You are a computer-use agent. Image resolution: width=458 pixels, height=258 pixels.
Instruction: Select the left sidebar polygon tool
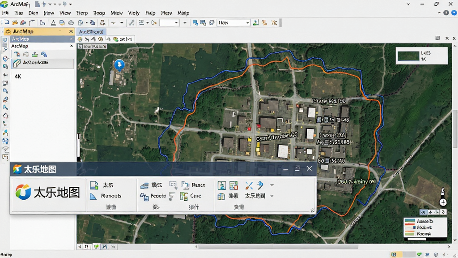[5, 116]
